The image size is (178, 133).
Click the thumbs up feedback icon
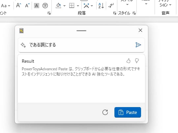(x=129, y=61)
